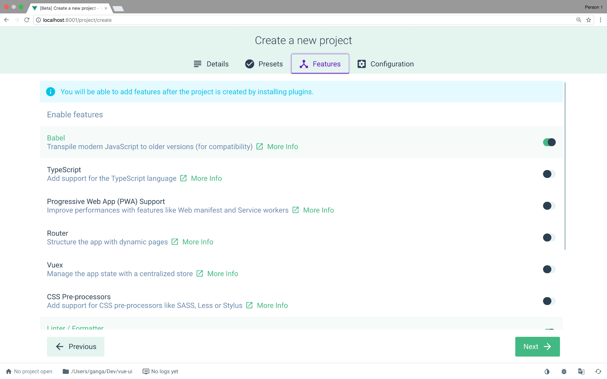Click the Previous button
Image resolution: width=607 pixels, height=379 pixels.
[76, 347]
